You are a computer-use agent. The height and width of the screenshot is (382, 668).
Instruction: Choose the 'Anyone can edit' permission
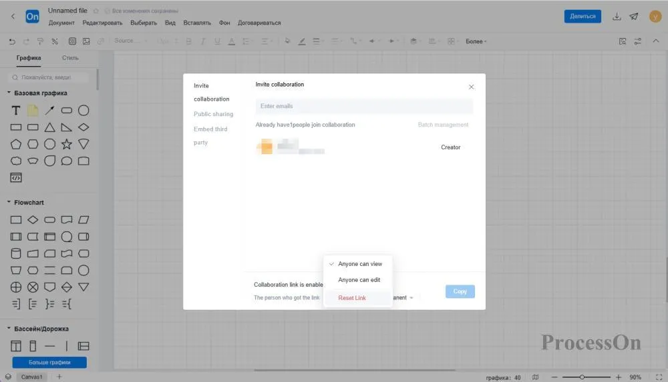pyautogui.click(x=359, y=280)
